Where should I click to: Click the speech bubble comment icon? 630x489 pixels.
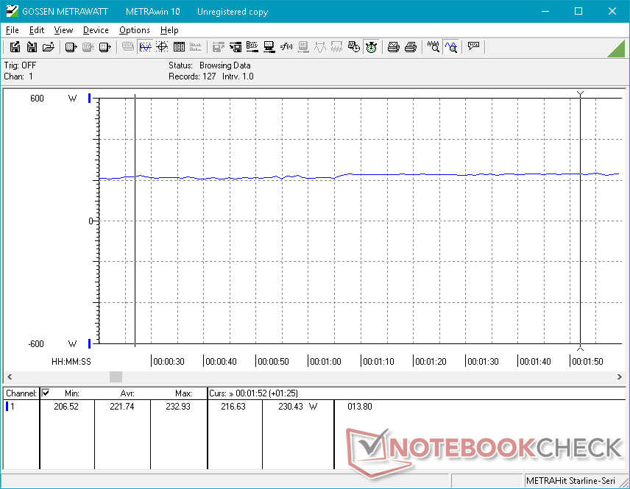(473, 47)
